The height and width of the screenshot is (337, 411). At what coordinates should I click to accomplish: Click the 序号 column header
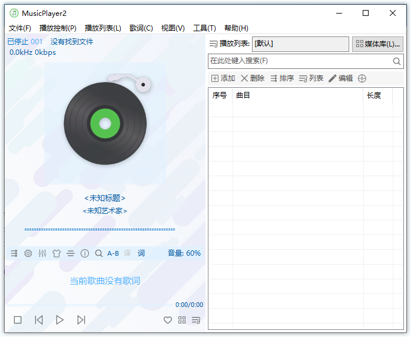[220, 95]
